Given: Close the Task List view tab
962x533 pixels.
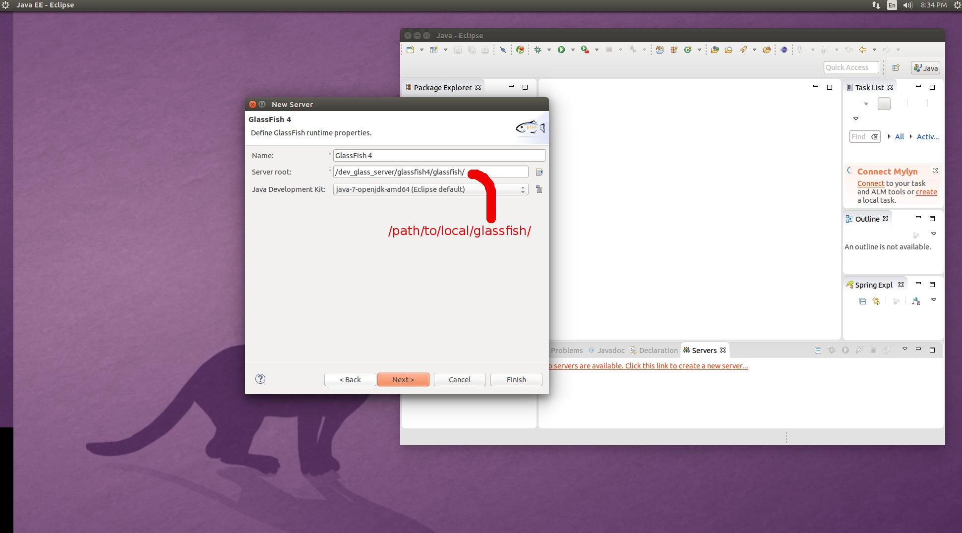Looking at the screenshot, I should point(890,87).
